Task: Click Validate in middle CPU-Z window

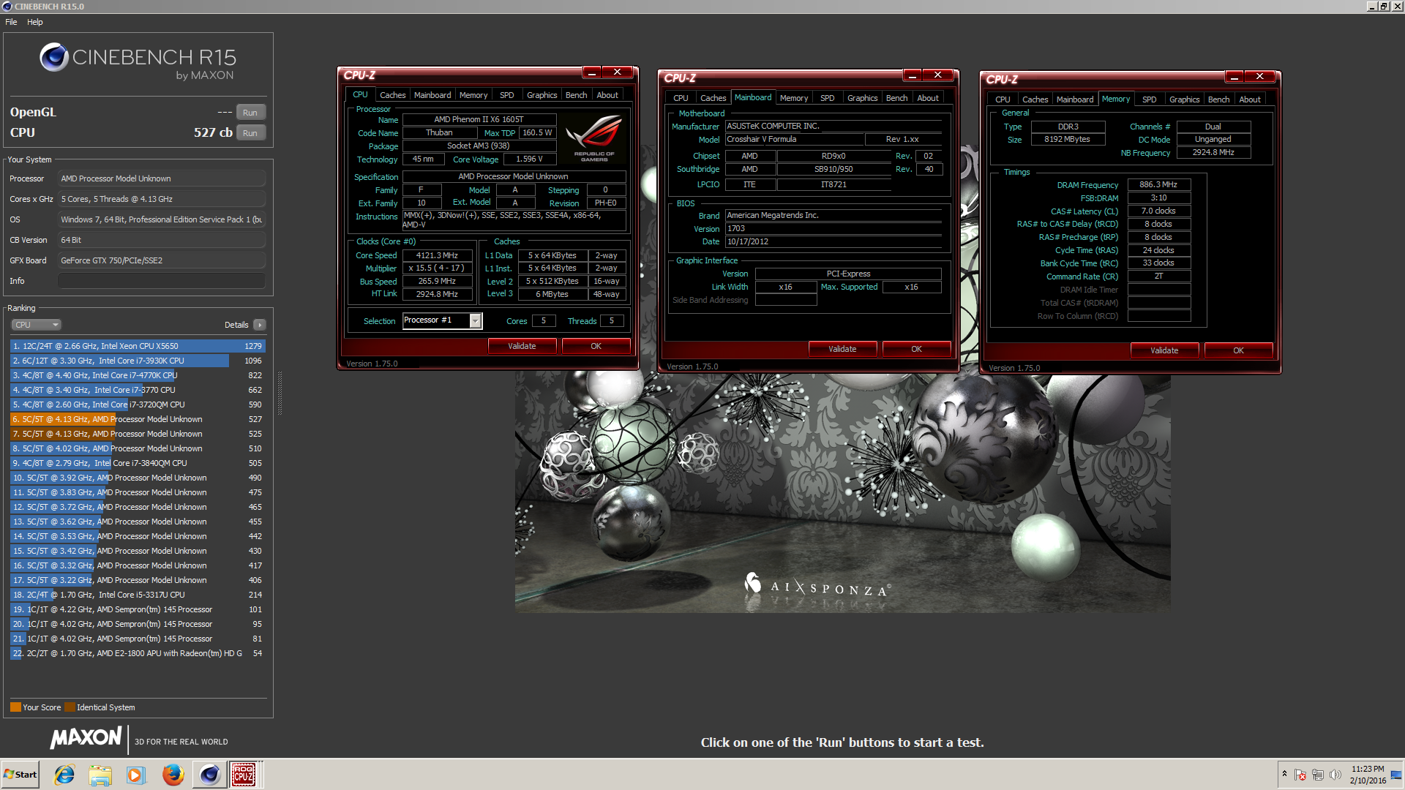Action: click(x=842, y=349)
